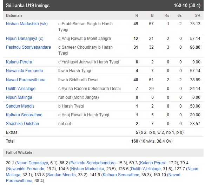Click Nishan Madushka in Fall of Wickets
The width and height of the screenshot is (205, 185).
[87, 169]
